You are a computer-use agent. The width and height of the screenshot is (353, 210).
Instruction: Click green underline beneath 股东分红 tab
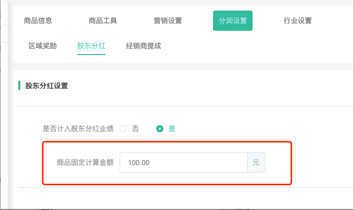click(x=91, y=54)
